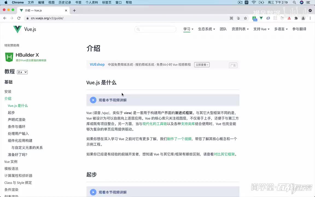Open the Chrome application menu

tap(18, 2)
